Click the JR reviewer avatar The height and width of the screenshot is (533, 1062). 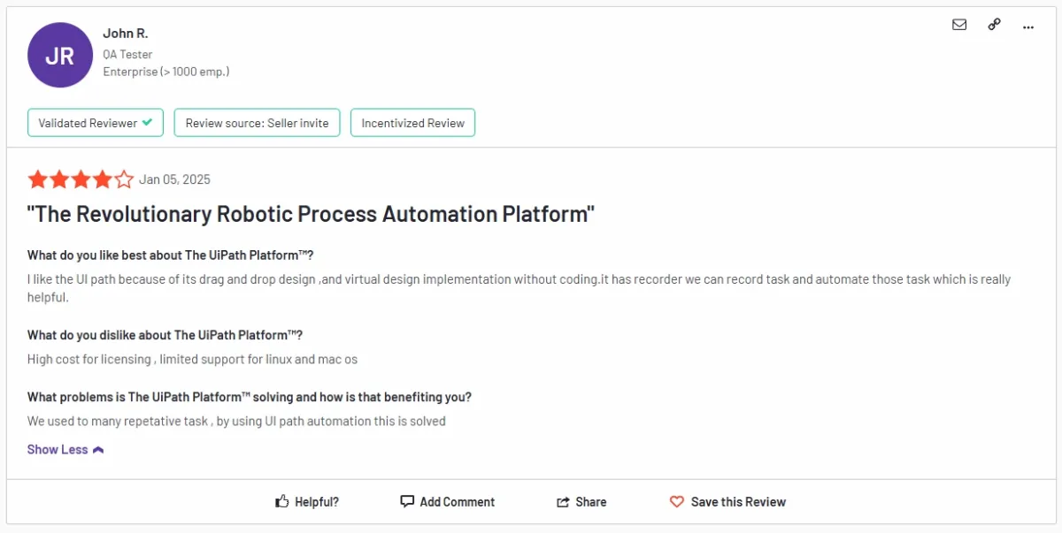pos(60,55)
